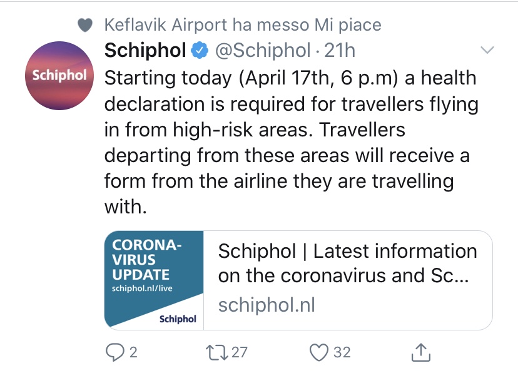Click the Schiphol display name
Viewport: 518px width, 373px height.
point(145,50)
